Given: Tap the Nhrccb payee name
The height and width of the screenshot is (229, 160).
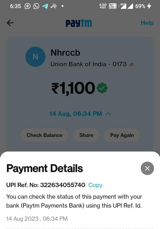Looking at the screenshot, I should (x=65, y=53).
